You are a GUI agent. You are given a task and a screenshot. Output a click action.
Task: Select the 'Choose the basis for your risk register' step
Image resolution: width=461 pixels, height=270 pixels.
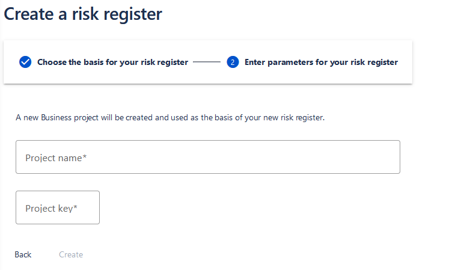click(112, 62)
